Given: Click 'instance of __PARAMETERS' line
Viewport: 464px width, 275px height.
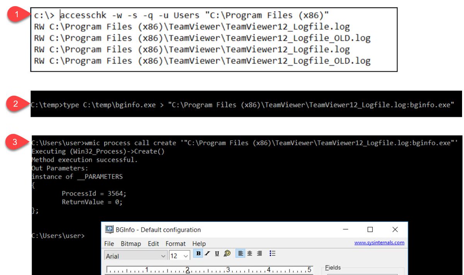Looking at the screenshot, I should pos(77,177).
